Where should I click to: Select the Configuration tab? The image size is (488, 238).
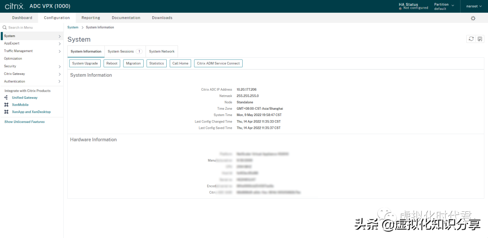[x=57, y=18]
